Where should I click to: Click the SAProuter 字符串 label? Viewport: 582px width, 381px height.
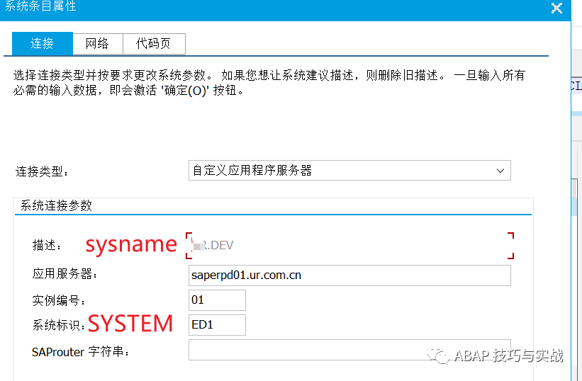[x=81, y=352]
